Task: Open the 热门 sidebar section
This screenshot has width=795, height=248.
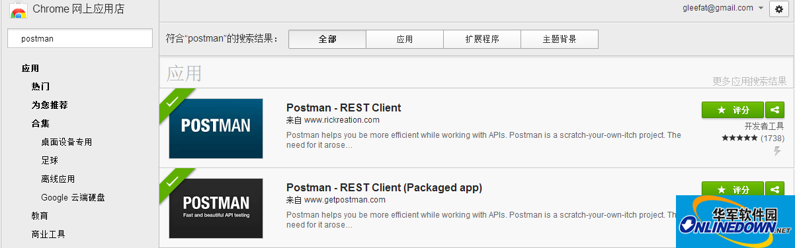Action: tap(40, 86)
